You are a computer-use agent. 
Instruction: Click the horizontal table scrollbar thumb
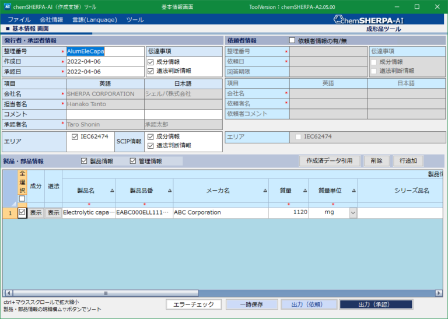pyautogui.click(x=106, y=293)
